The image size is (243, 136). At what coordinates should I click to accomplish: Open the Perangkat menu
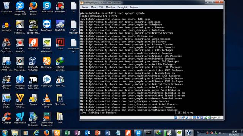coord(122,7)
